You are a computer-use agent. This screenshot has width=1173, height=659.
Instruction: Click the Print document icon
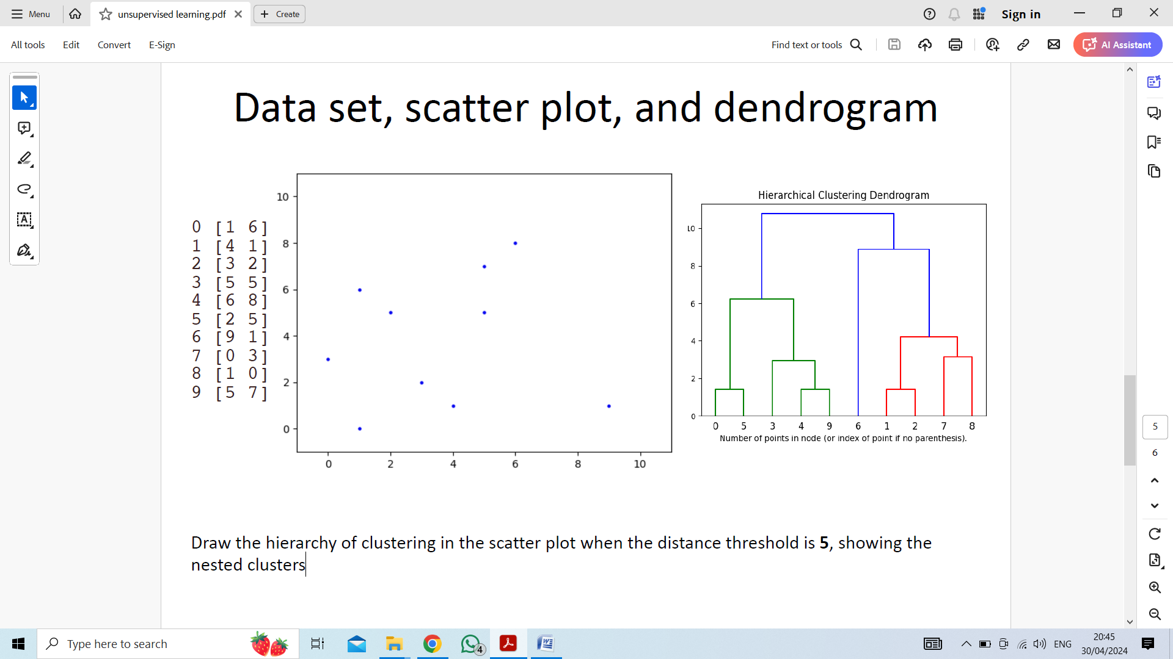coord(956,45)
